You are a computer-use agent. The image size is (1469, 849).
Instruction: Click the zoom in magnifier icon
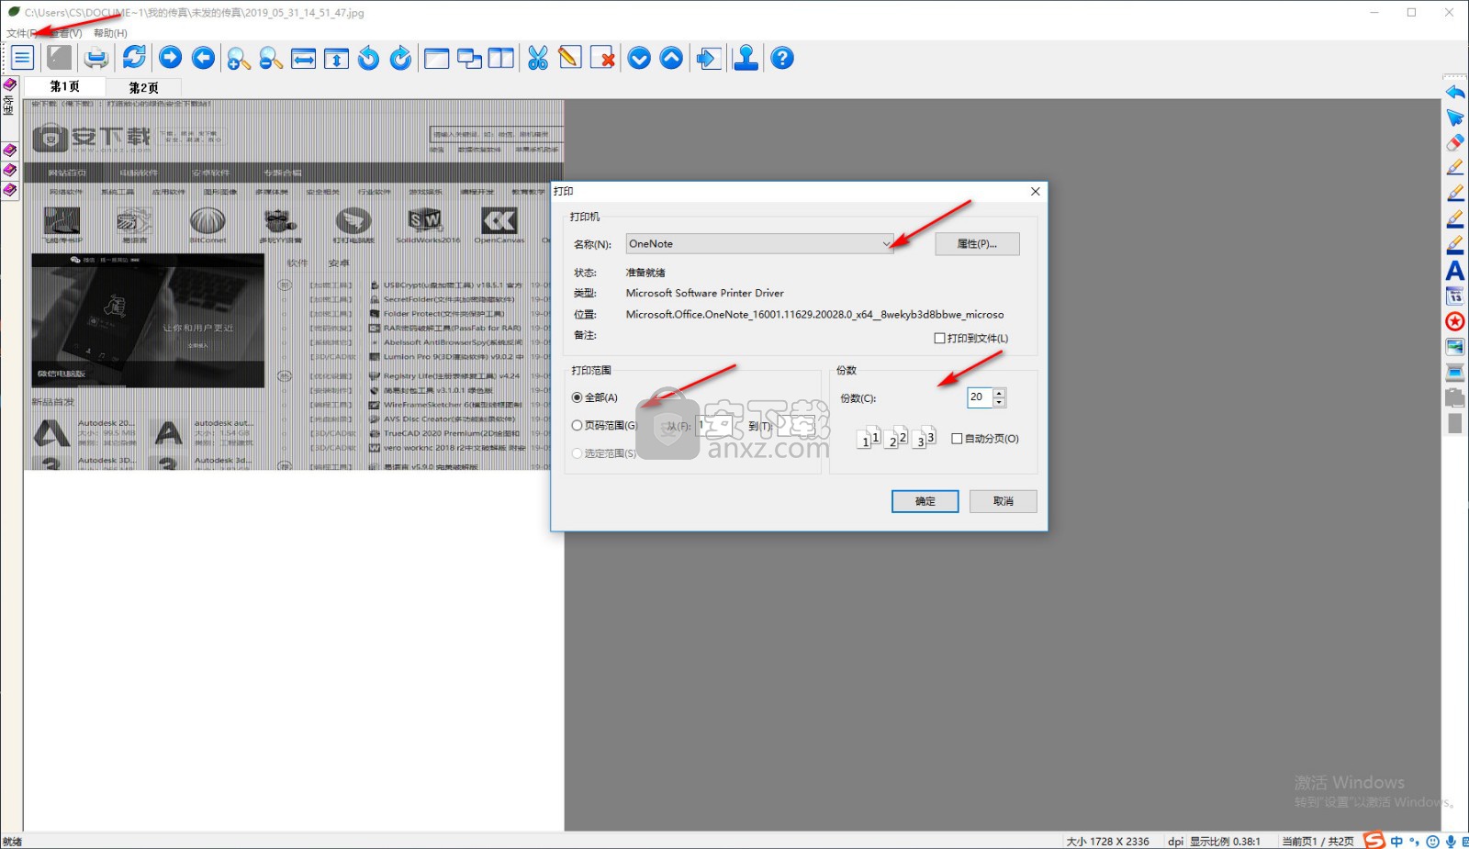239,58
